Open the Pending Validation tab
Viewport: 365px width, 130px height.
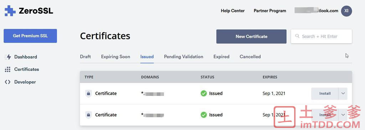184,56
